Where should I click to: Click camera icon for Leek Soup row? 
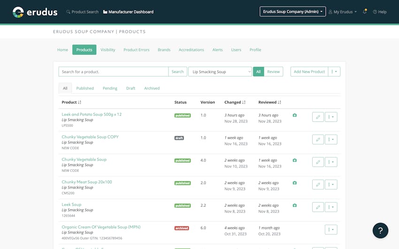tap(295, 205)
